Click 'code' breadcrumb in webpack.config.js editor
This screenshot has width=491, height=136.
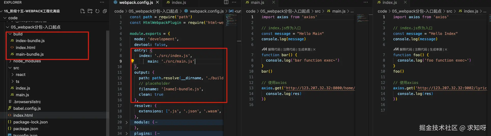coord(119,11)
